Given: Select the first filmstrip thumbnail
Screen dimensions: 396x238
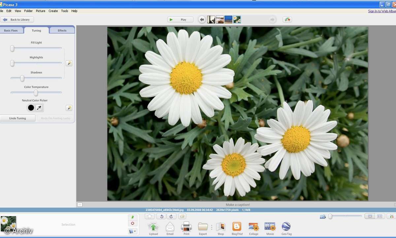Looking at the screenshot, I should coord(211,20).
